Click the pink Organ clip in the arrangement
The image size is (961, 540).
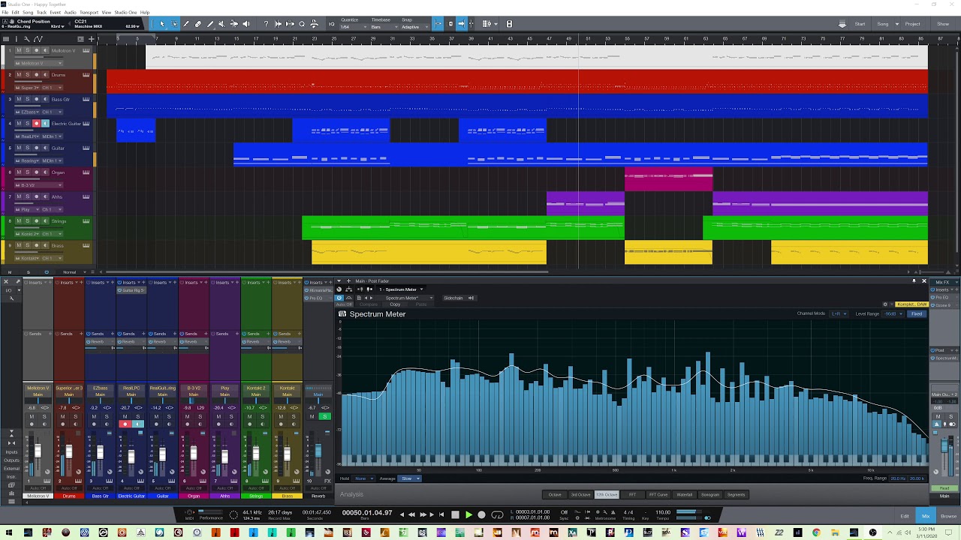point(668,179)
